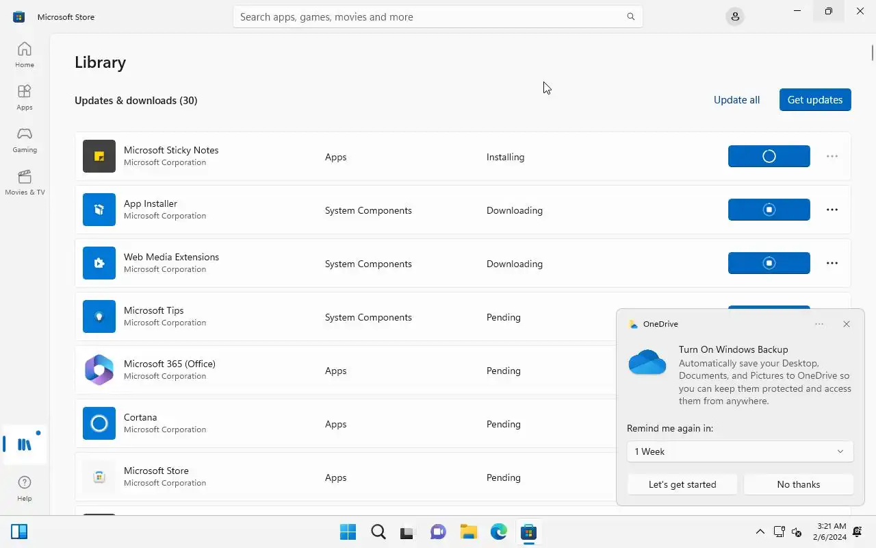The image size is (876, 548).
Task: Click the Microsoft Store app list icon
Action: 99,477
